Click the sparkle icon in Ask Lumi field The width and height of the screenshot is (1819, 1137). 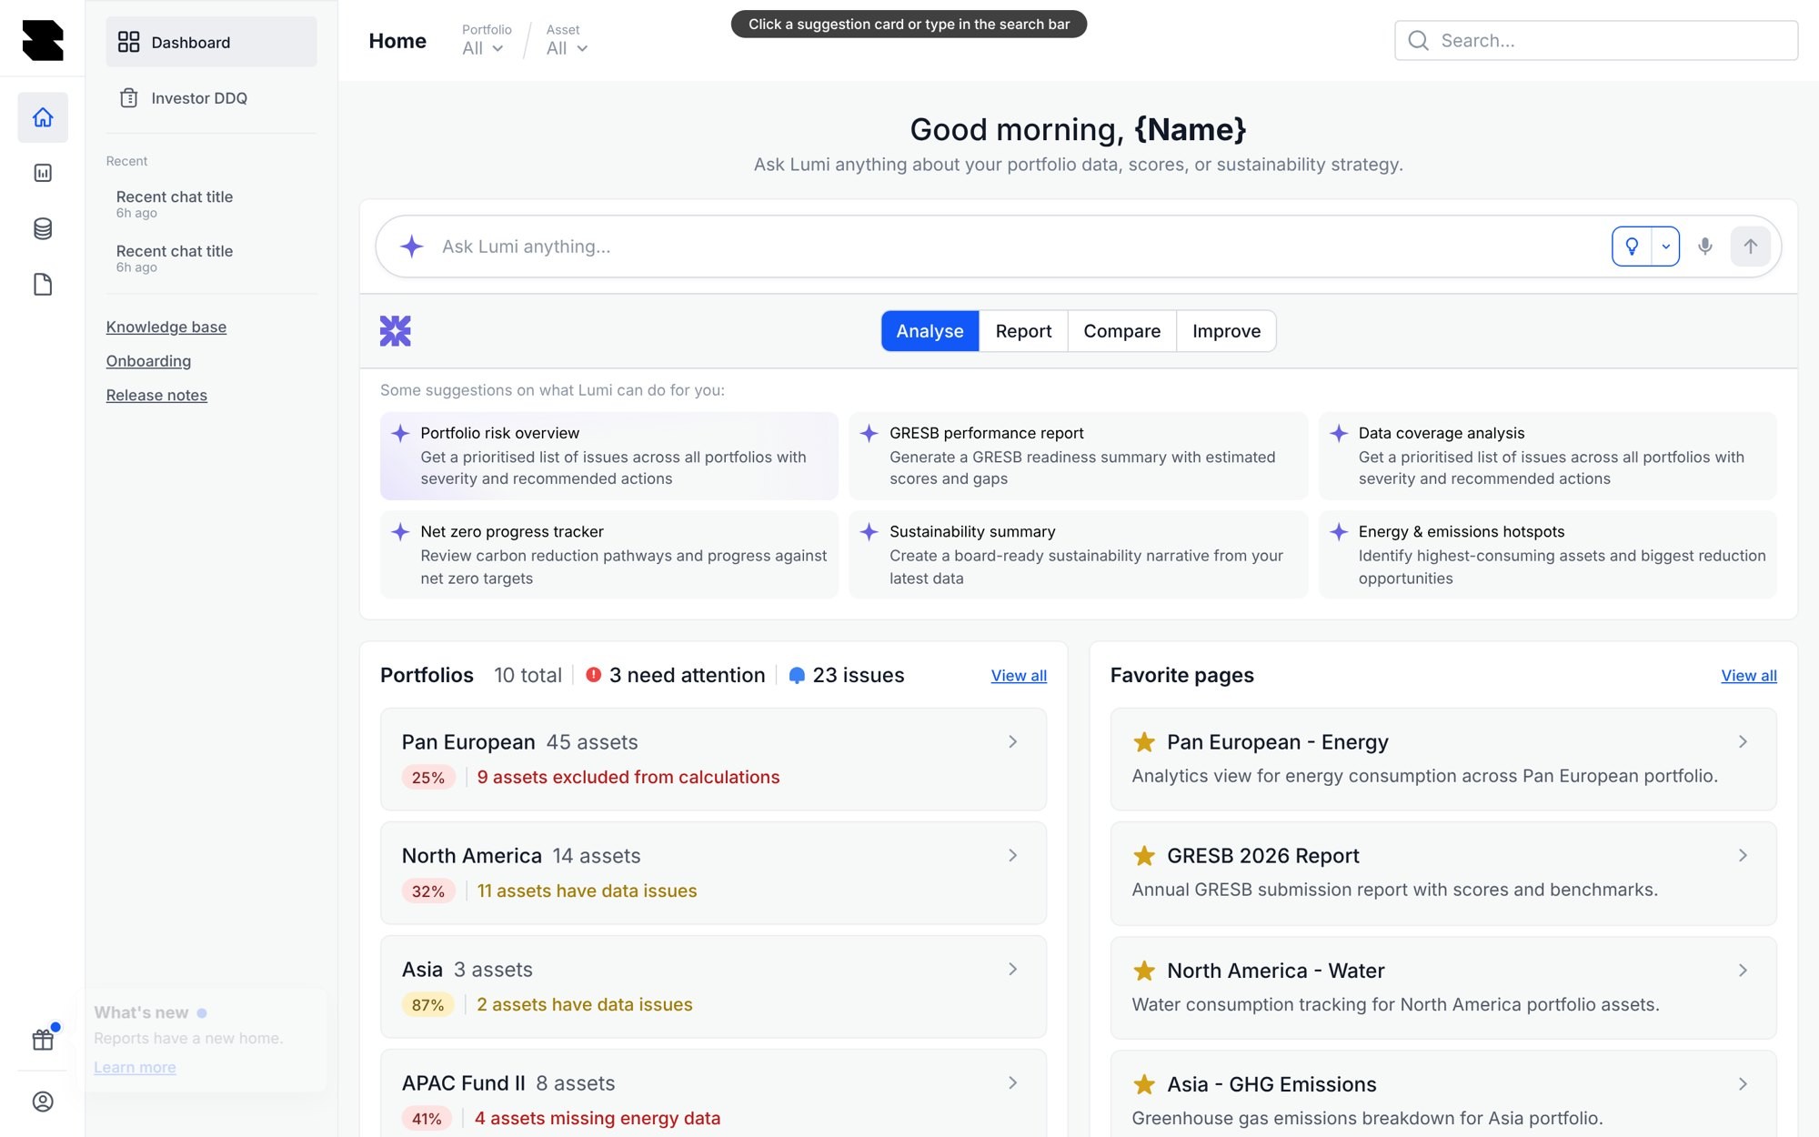[412, 247]
